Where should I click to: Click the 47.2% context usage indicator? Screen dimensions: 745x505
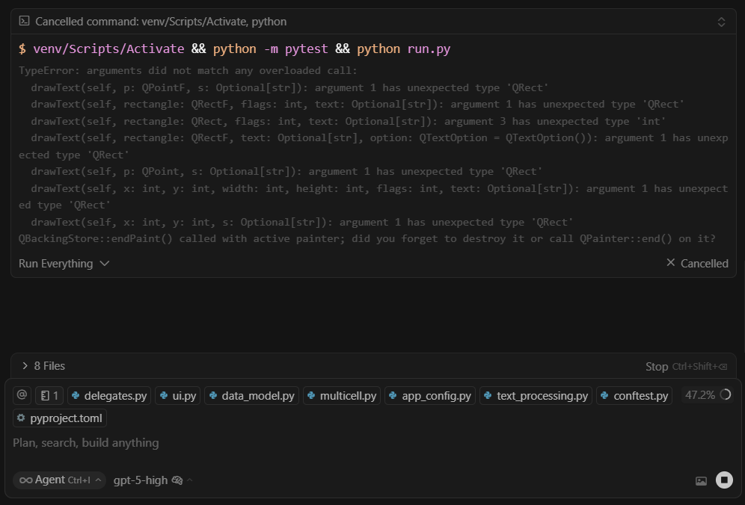(x=708, y=395)
